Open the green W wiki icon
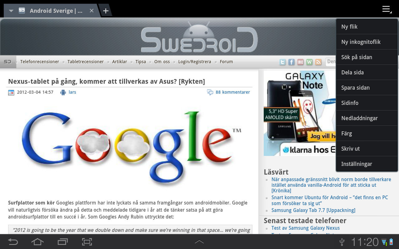The height and width of the screenshot is (249, 399). coord(310,62)
